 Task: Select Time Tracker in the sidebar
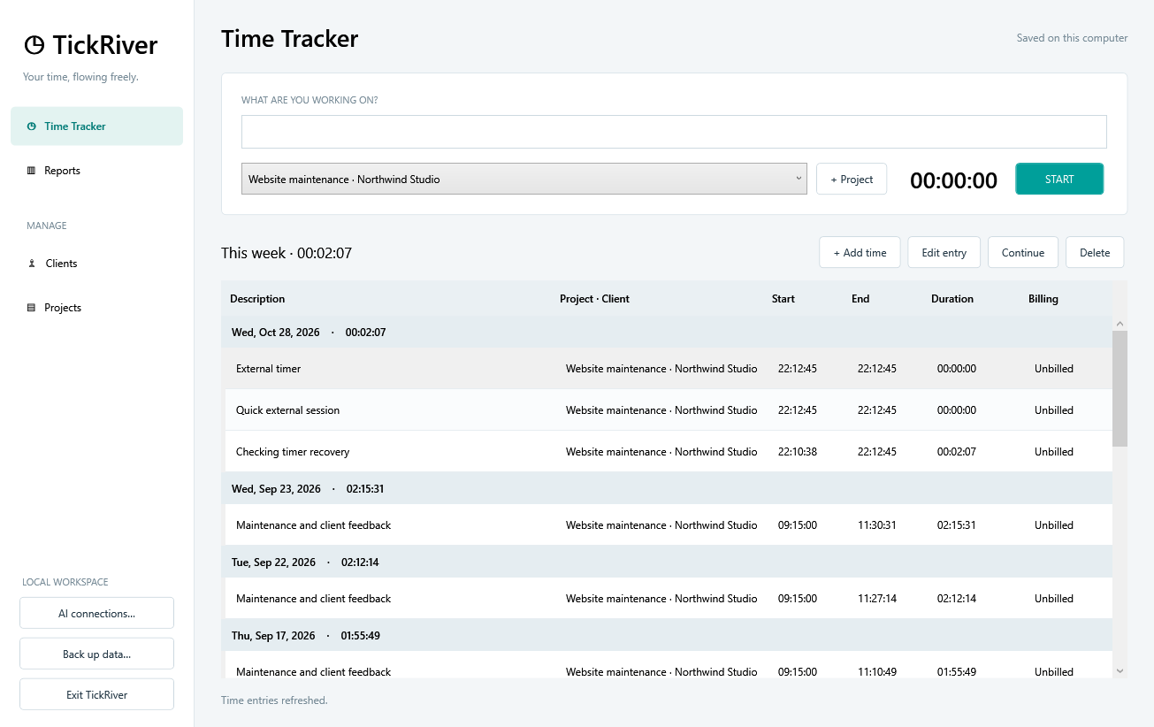tap(97, 126)
